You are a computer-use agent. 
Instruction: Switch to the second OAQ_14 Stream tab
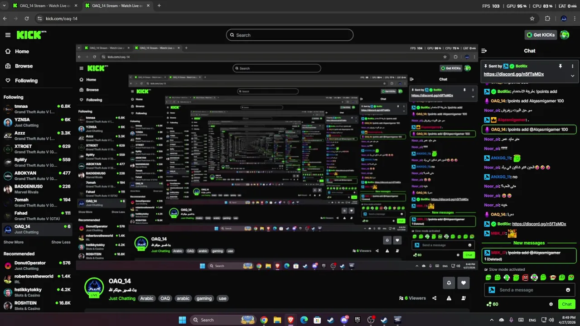[118, 6]
